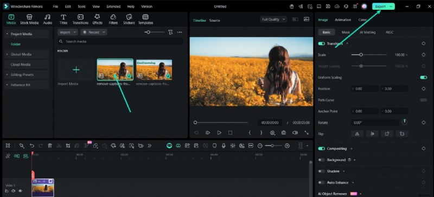Click the Search media field
Screen dimensions: 434x197
click(x=120, y=41)
